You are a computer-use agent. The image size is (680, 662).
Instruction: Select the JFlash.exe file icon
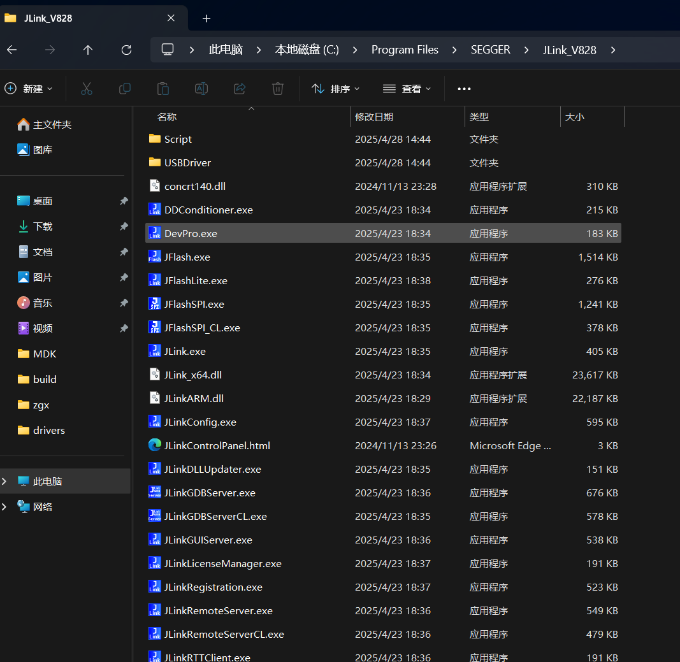click(x=154, y=257)
